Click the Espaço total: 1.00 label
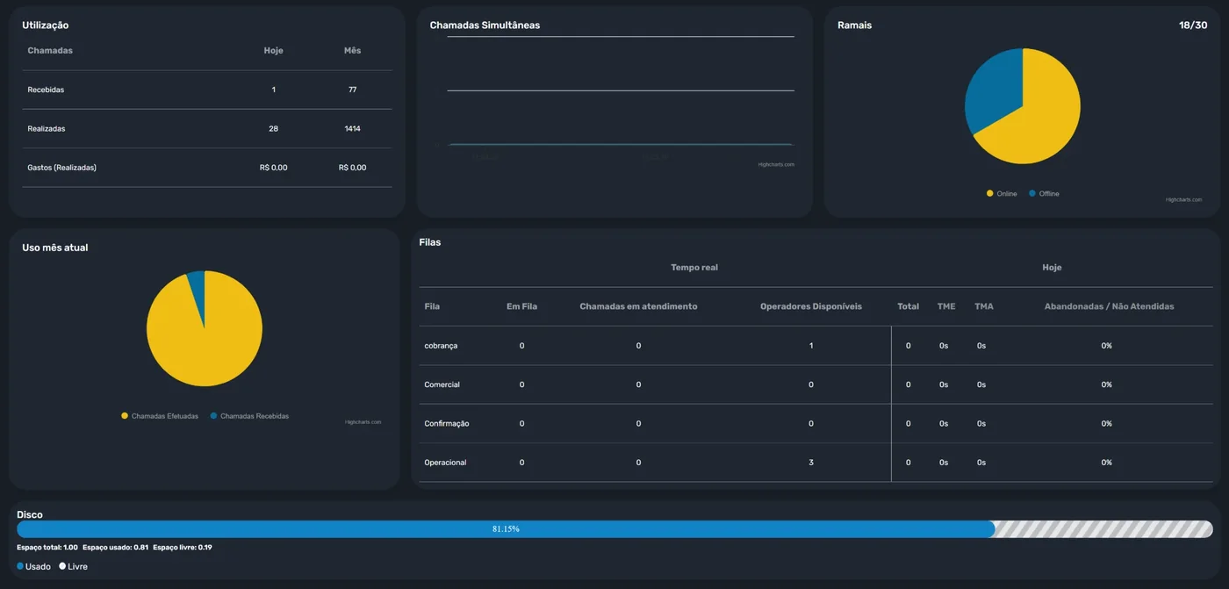The image size is (1229, 589). pos(47,547)
